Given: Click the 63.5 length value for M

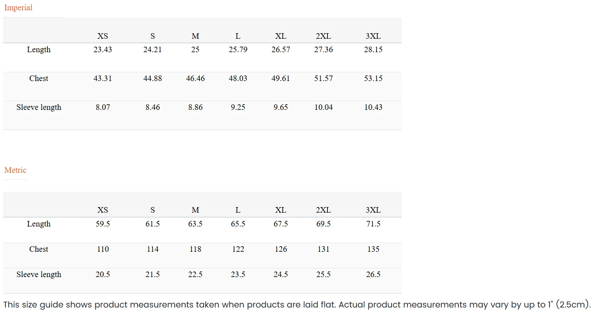Looking at the screenshot, I should (195, 224).
